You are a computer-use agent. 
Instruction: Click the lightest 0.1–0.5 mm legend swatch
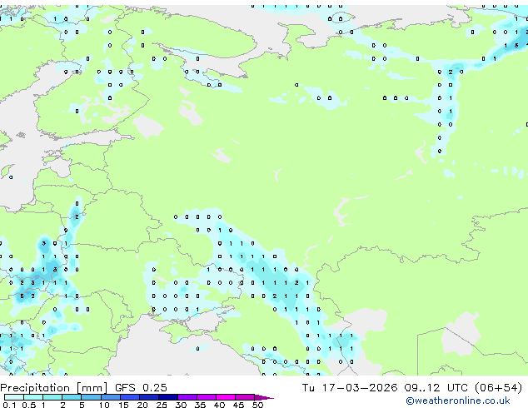14,397
